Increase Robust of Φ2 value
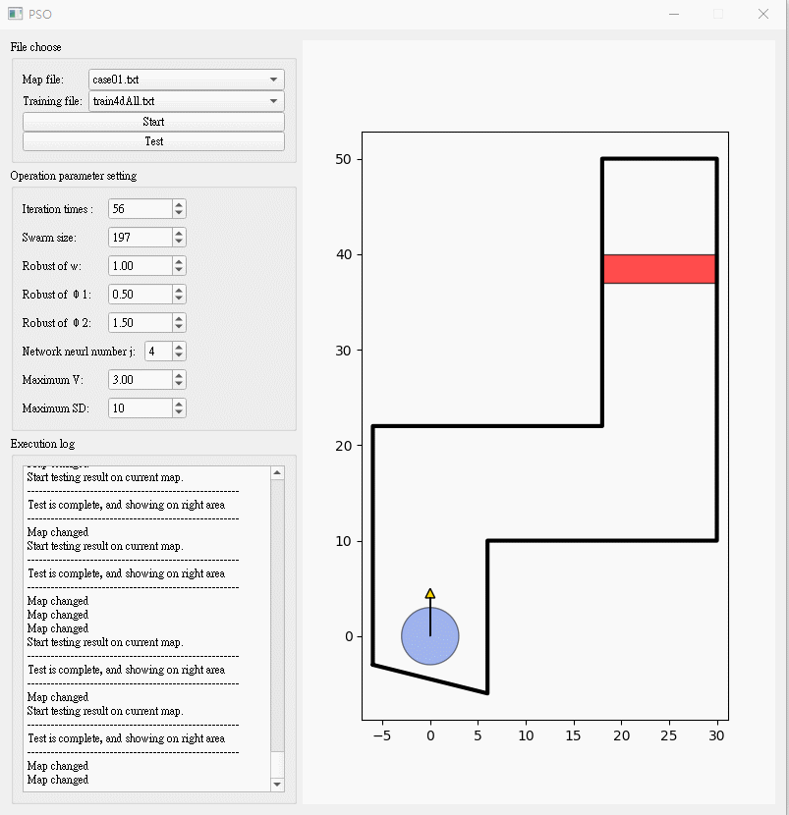 tap(179, 318)
